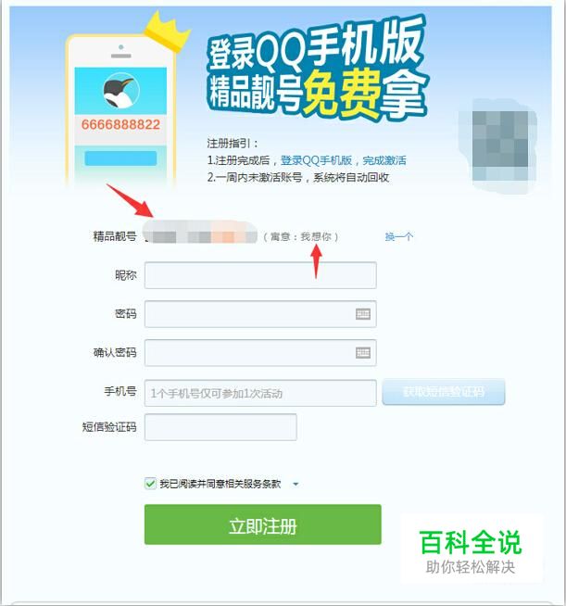Click the penguin avatar on the phone
The height and width of the screenshot is (606, 566).
121,91
